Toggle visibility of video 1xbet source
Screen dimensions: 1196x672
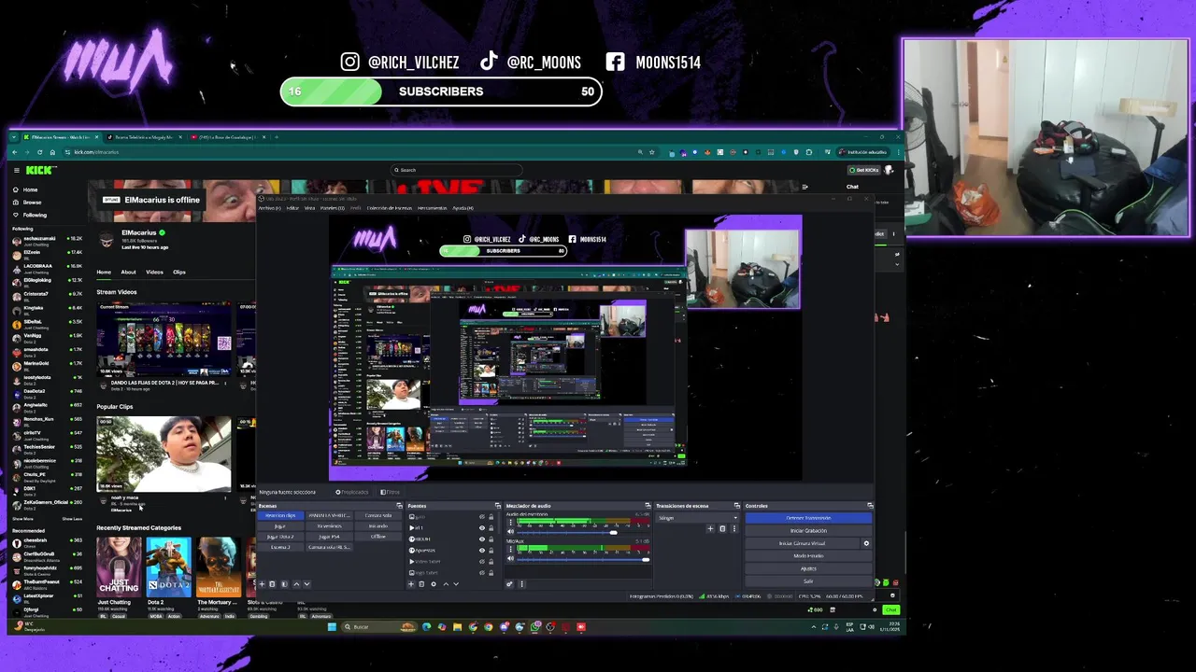point(482,561)
